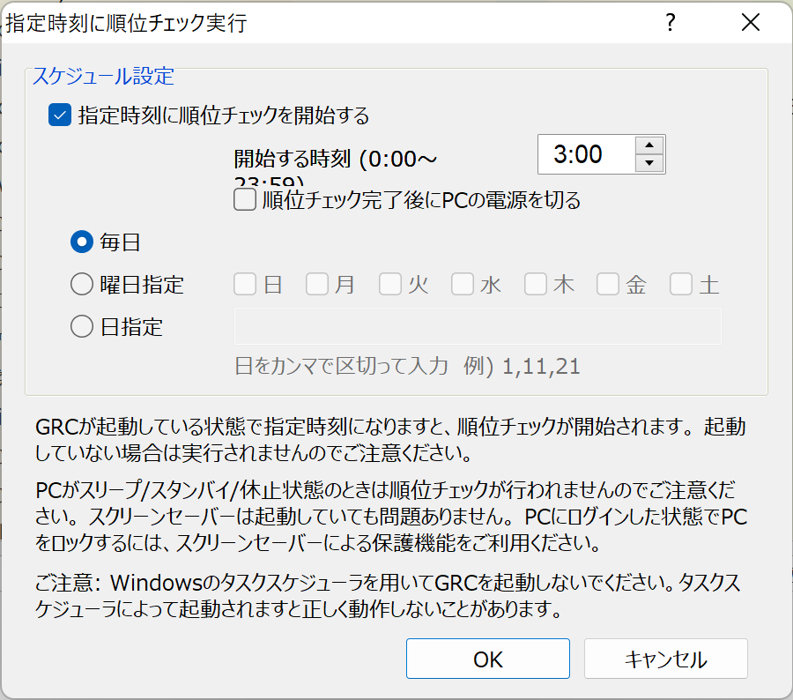The width and height of the screenshot is (793, 700).
Task: Enable 順位チェック完了後にPCの電源を切る option
Action: click(x=244, y=199)
